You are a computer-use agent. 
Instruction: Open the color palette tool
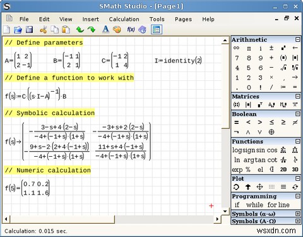117,30
